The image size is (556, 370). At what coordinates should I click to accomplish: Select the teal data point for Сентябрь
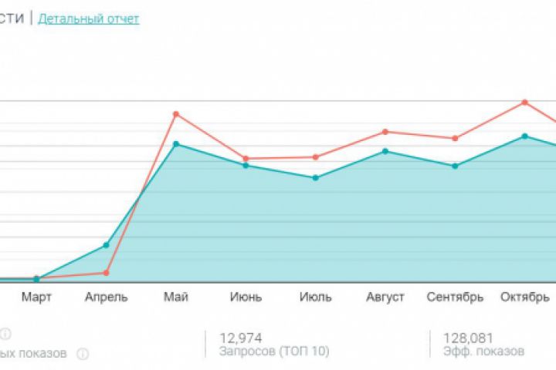[x=455, y=166]
